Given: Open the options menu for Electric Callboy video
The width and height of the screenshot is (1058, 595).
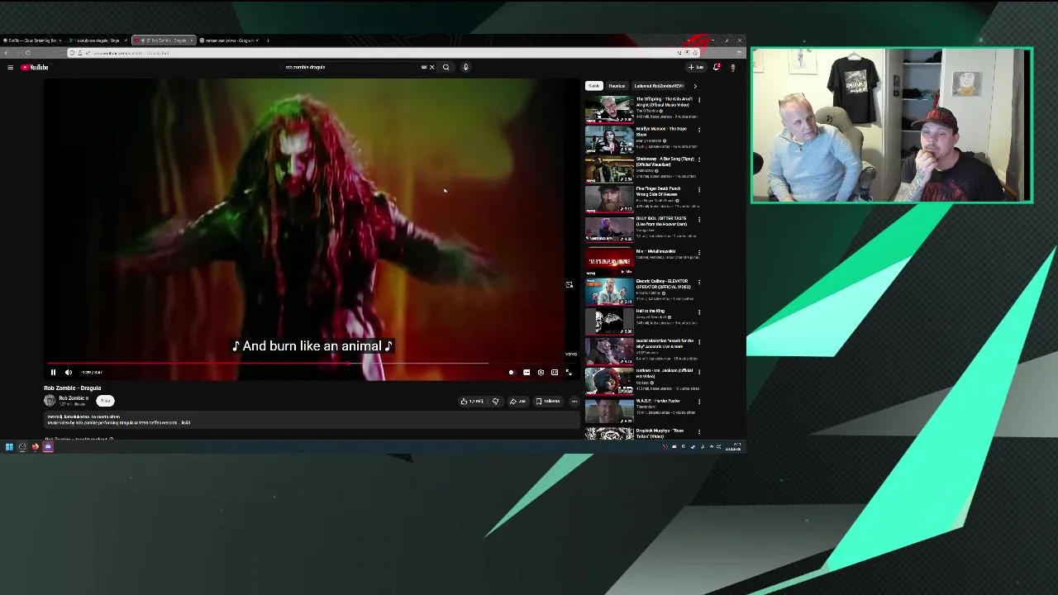Looking at the screenshot, I should [x=699, y=282].
